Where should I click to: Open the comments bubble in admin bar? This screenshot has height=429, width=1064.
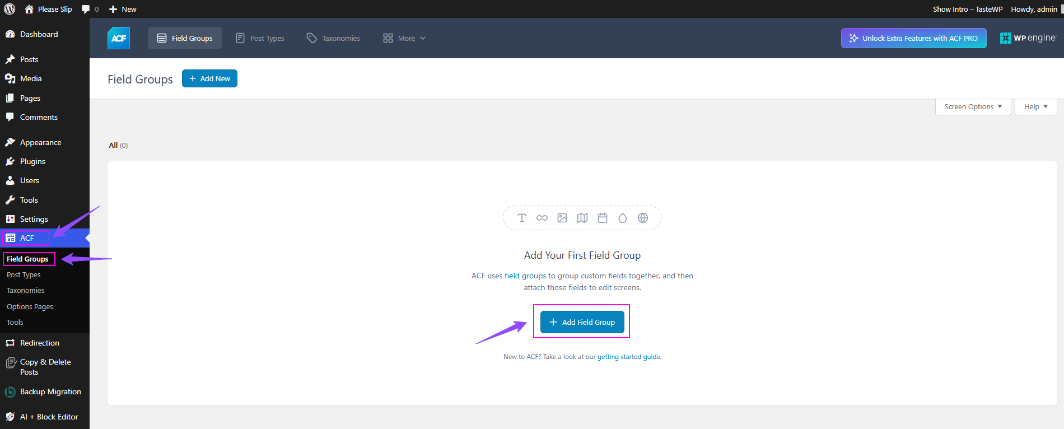click(90, 9)
